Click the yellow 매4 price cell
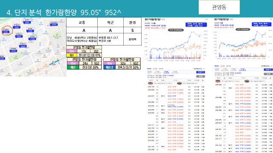Screen dimensions: 273x153 click(72, 55)
